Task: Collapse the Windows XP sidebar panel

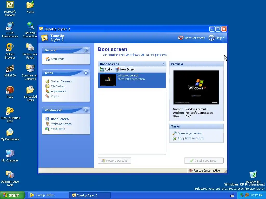Action: click(86, 110)
